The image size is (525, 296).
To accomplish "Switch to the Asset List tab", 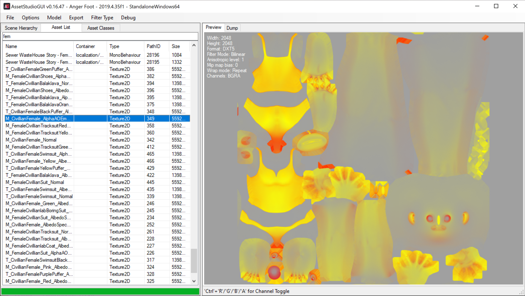I will (61, 27).
